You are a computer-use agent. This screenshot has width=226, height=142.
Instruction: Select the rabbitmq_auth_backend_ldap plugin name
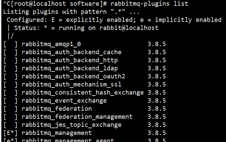(x=70, y=68)
